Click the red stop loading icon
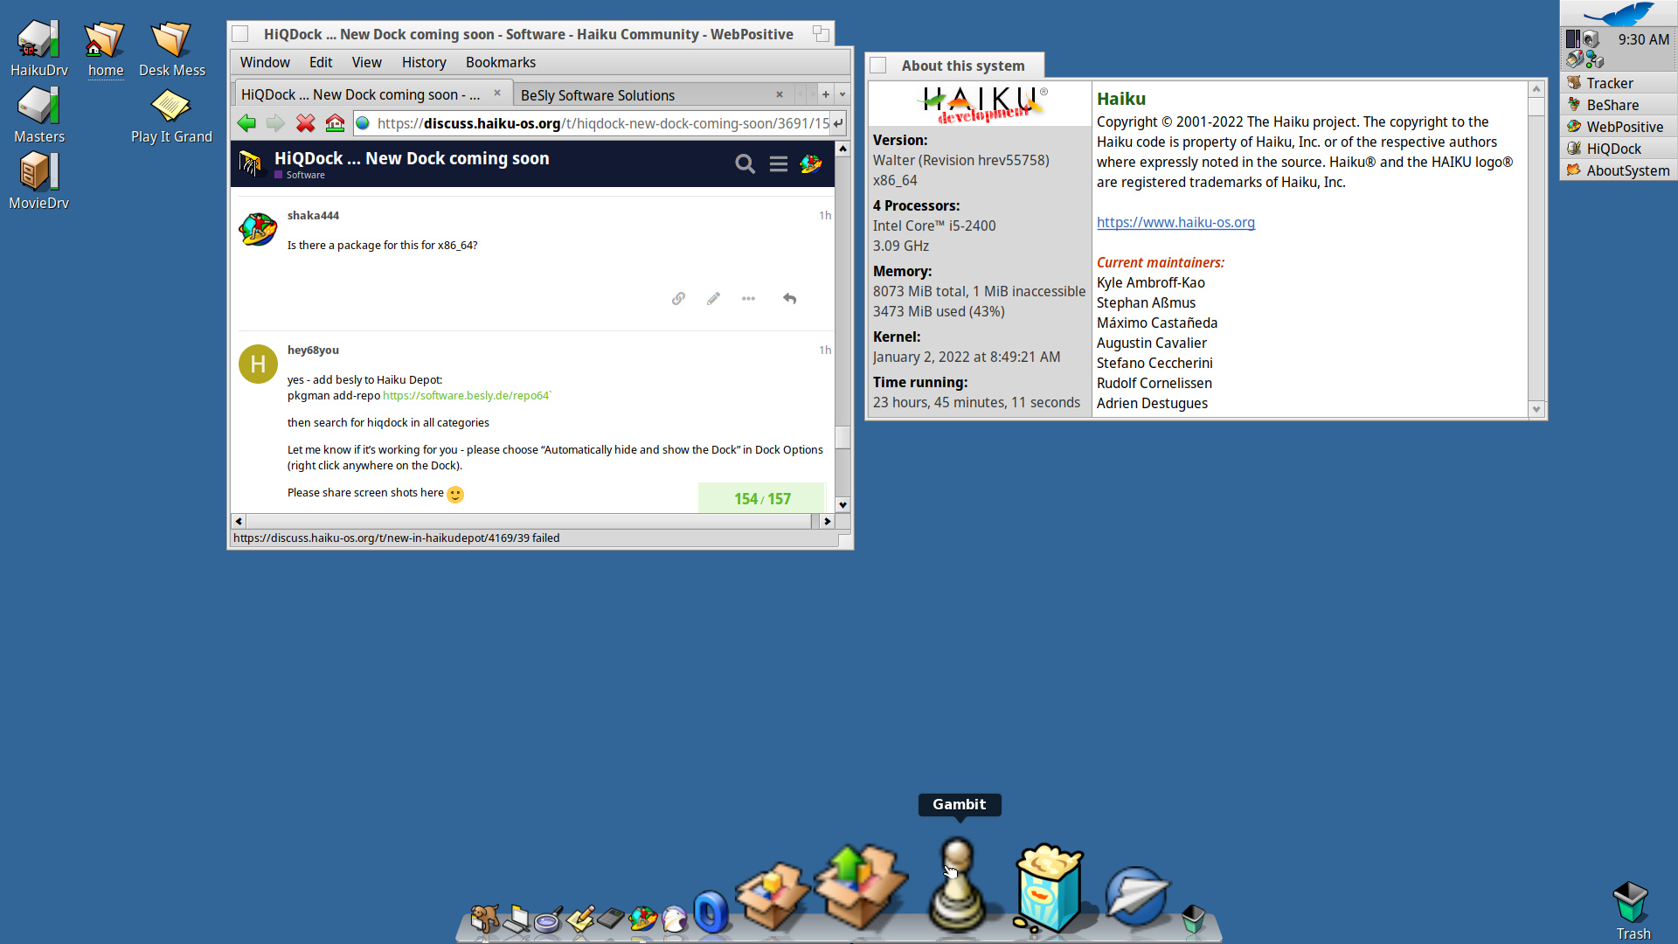This screenshot has width=1678, height=944. point(305,123)
